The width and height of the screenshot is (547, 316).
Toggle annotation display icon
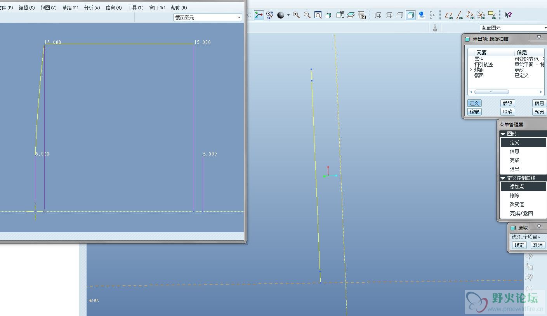(492, 15)
